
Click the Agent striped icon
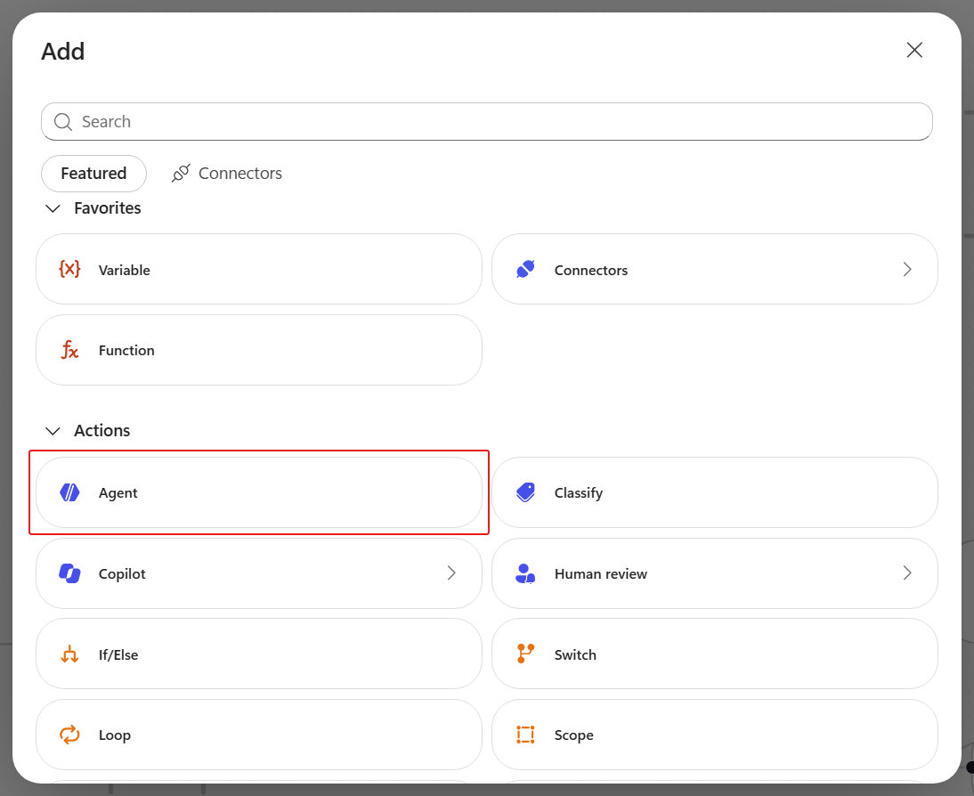(69, 492)
